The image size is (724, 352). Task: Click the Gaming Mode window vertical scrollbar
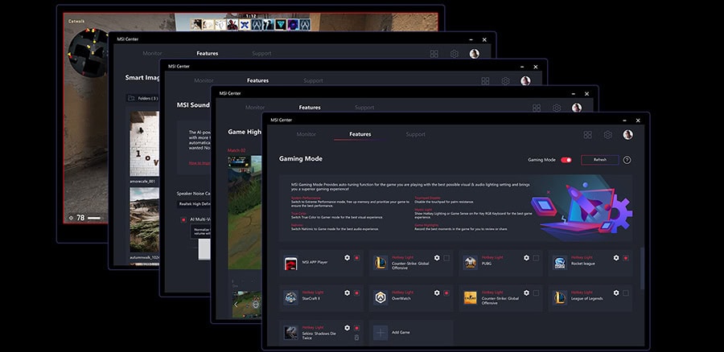tap(642, 268)
